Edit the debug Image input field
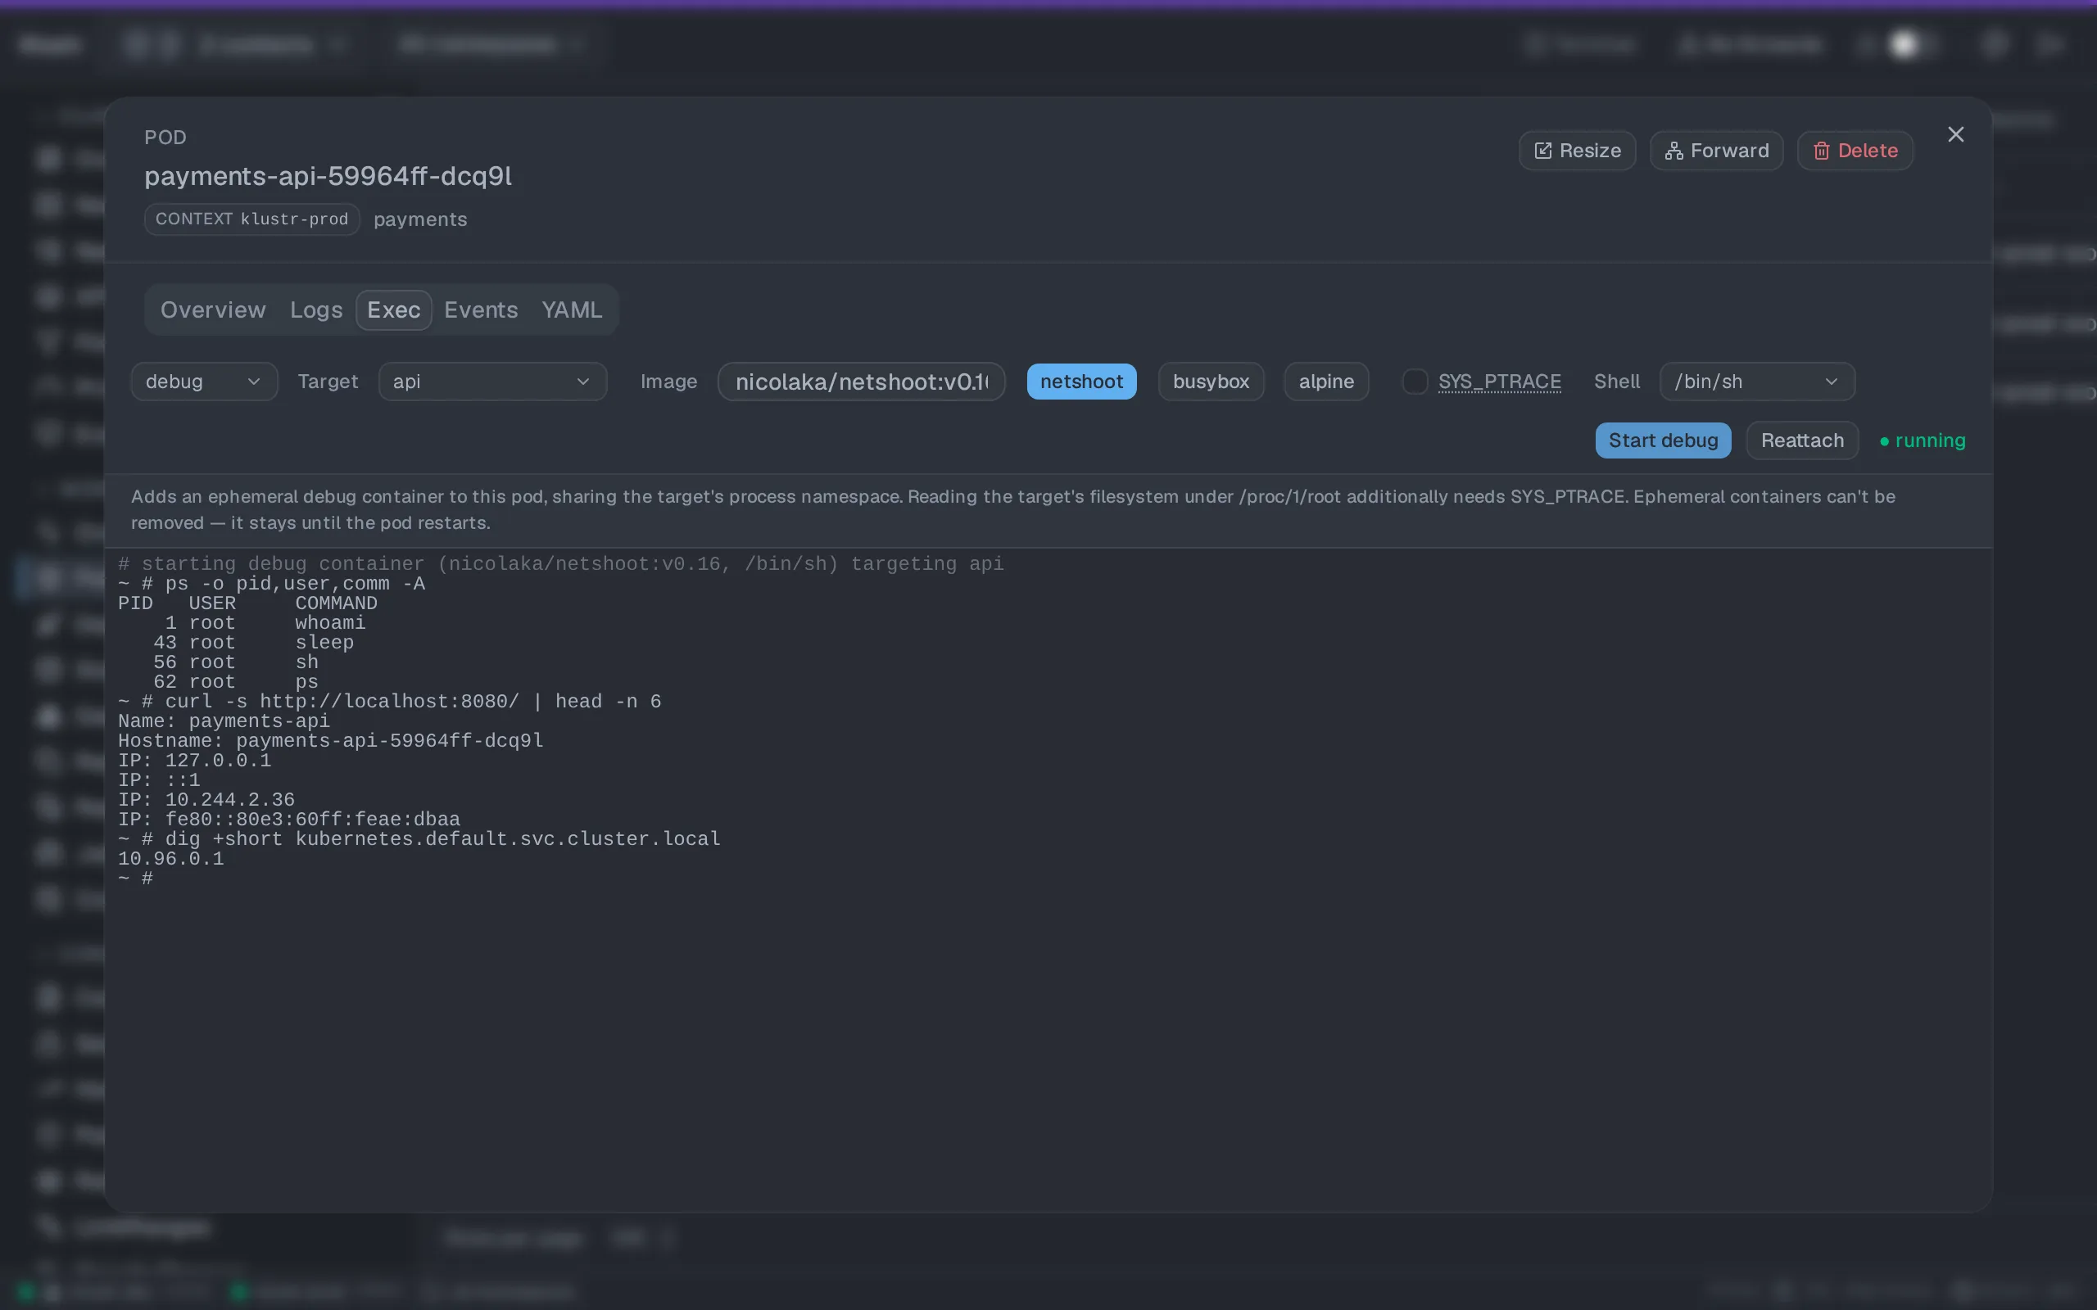Screen dimensions: 2097x1310 point(862,382)
